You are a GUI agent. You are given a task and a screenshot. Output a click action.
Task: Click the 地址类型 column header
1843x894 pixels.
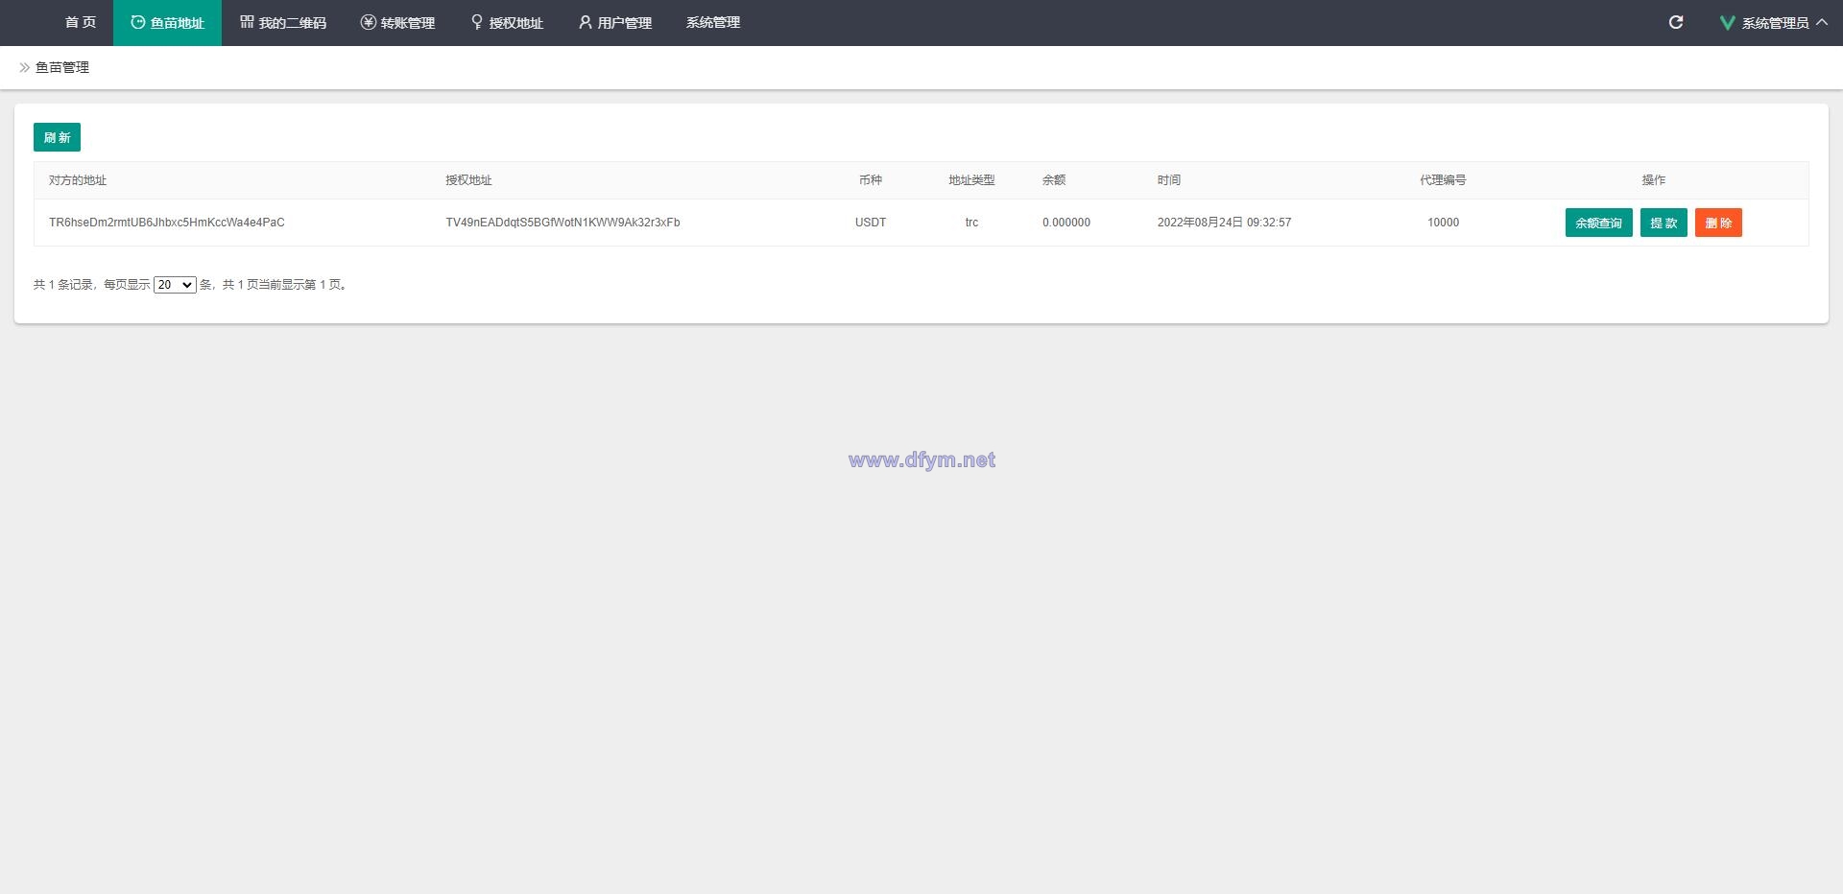(x=971, y=180)
